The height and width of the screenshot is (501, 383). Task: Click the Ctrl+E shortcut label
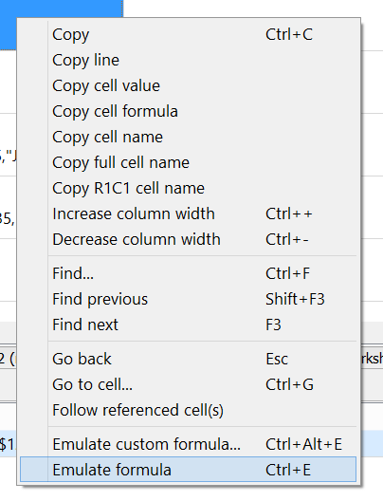[288, 470]
